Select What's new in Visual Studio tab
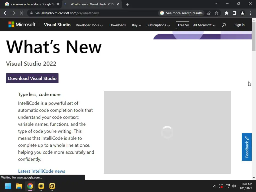Image resolution: width=256 pixels, height=192 pixels. coord(91,4)
